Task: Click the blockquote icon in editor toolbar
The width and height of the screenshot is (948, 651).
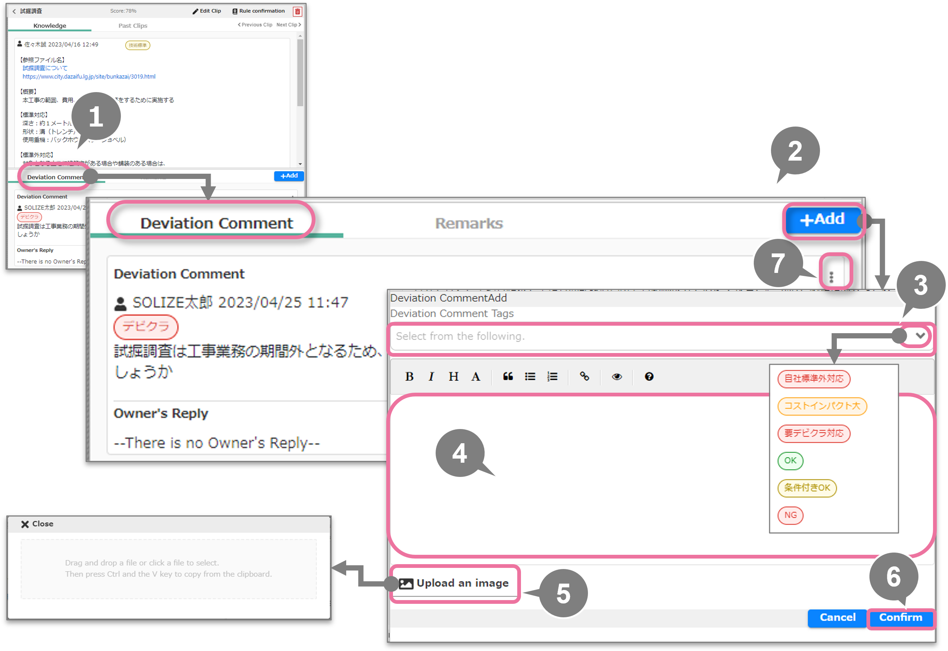Action: click(x=508, y=377)
